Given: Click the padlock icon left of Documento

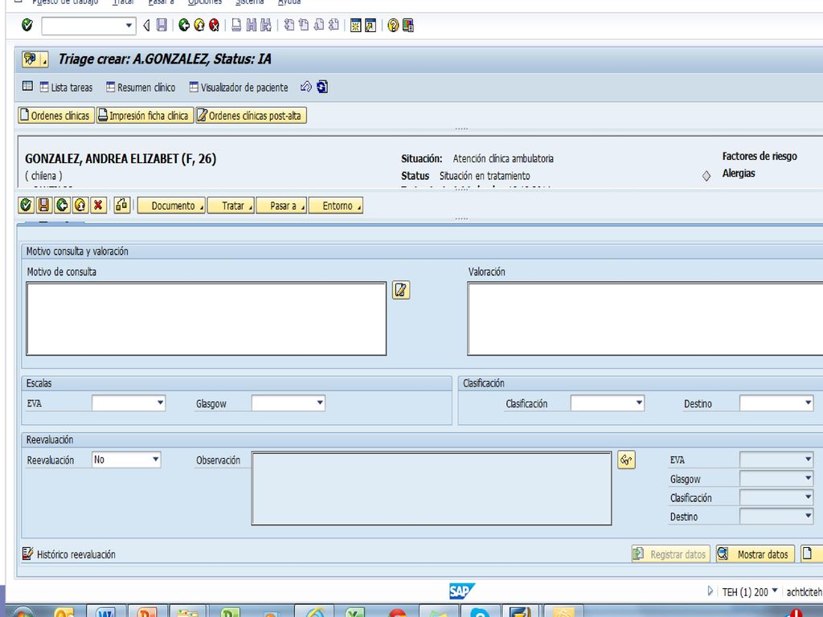Looking at the screenshot, I should pyautogui.click(x=122, y=205).
